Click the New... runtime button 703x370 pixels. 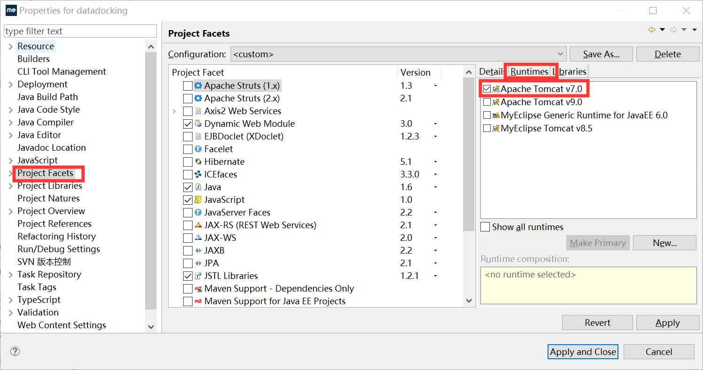coord(664,243)
